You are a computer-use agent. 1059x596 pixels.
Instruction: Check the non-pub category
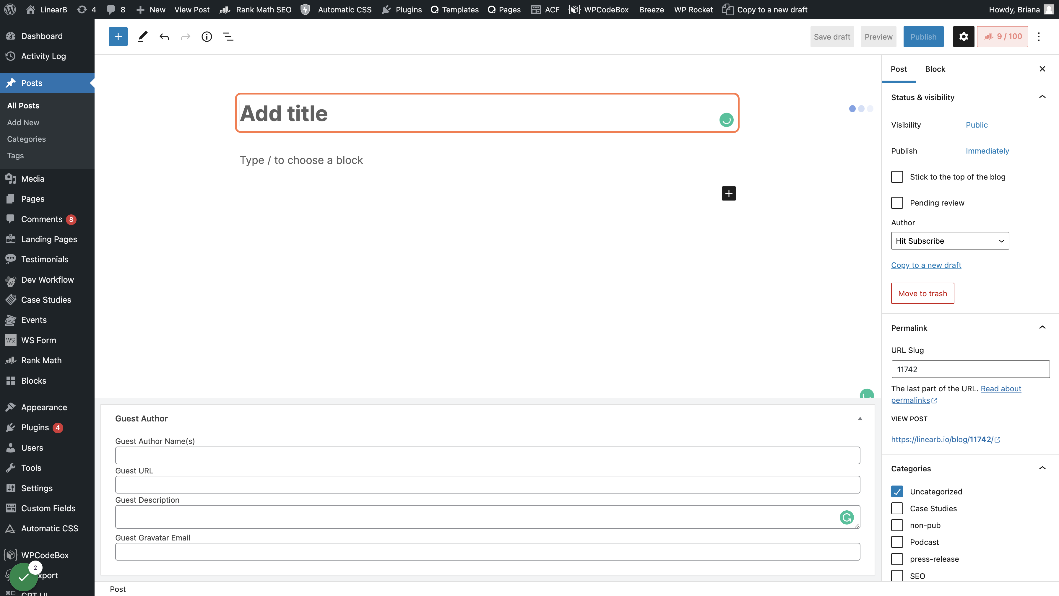(897, 525)
